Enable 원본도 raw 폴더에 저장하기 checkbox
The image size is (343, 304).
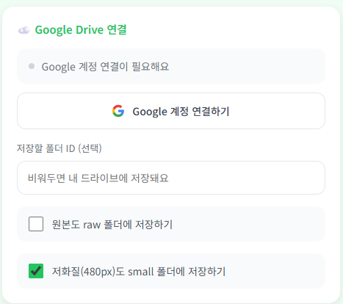click(36, 224)
